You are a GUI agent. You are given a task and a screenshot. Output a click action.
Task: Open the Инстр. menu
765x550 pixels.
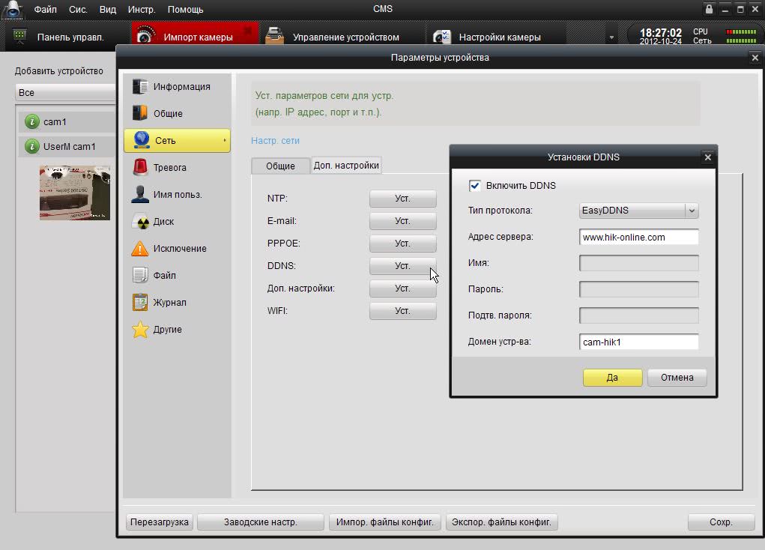(x=142, y=9)
